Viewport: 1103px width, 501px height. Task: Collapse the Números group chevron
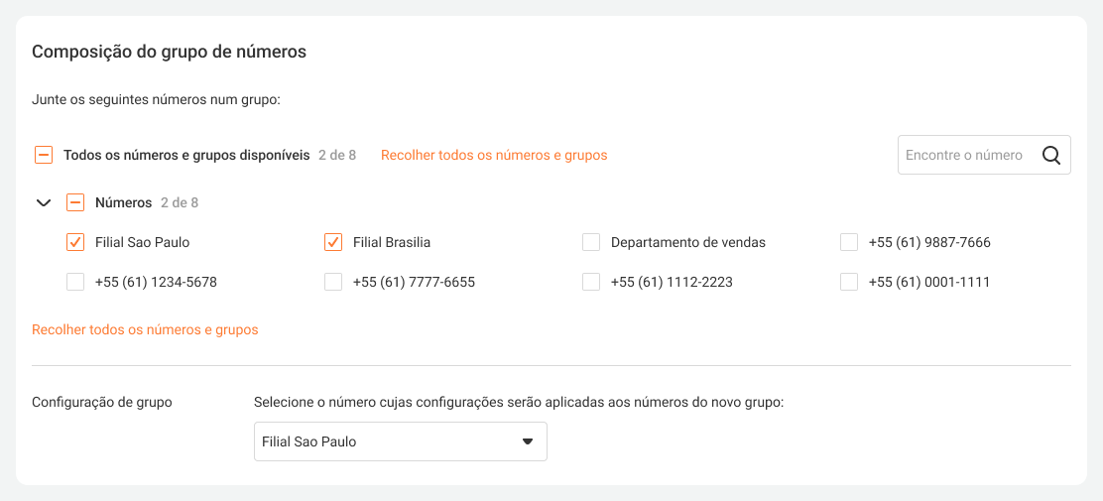click(x=44, y=203)
